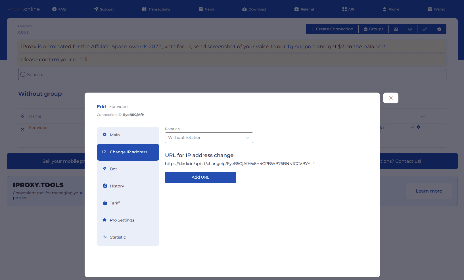The width and height of the screenshot is (464, 280).
Task: Expand the For video connection row
Action: (22, 129)
